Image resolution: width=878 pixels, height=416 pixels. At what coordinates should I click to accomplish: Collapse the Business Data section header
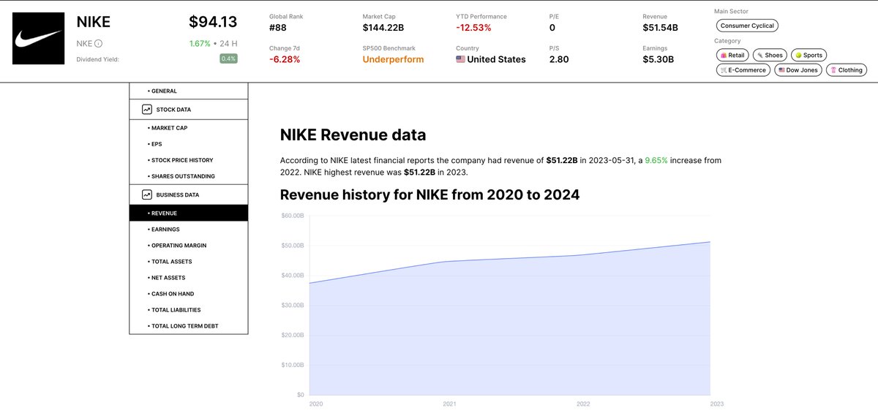pyautogui.click(x=189, y=195)
